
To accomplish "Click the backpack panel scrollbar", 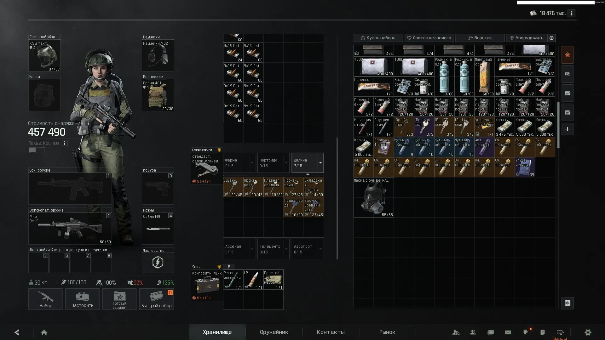I will click(337, 198).
